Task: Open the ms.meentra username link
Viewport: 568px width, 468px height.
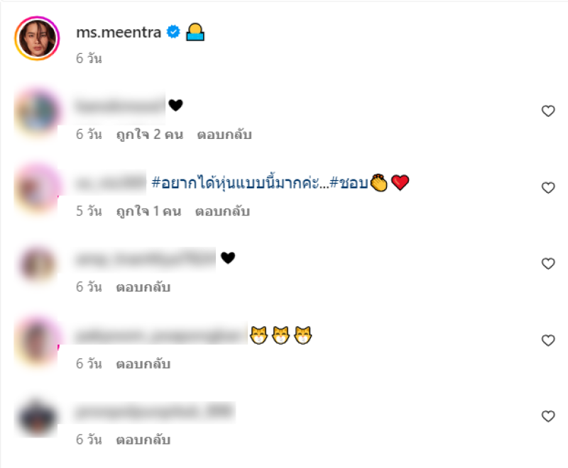Action: (x=119, y=33)
